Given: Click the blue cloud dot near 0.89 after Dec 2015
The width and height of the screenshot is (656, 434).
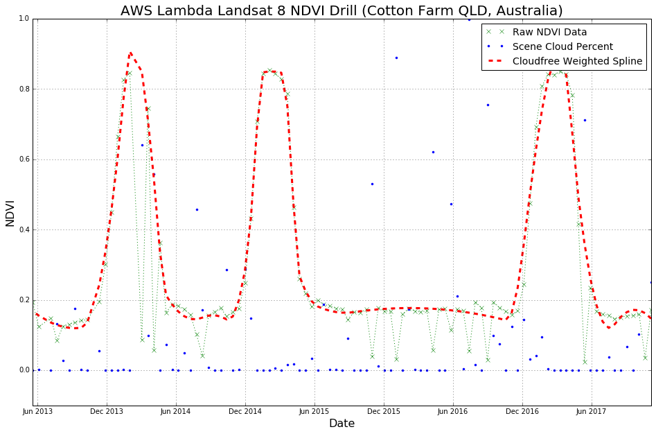Looking at the screenshot, I should click(x=396, y=58).
